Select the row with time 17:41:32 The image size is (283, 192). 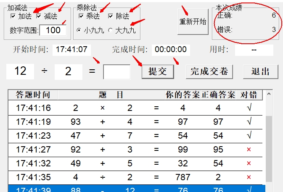coord(135,163)
